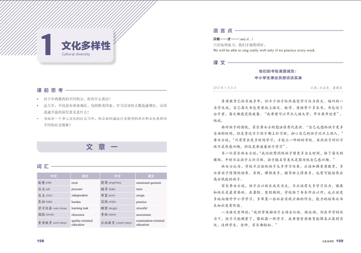
Task: Click the vocabulary entry 学习任务
Action: (x=52, y=208)
